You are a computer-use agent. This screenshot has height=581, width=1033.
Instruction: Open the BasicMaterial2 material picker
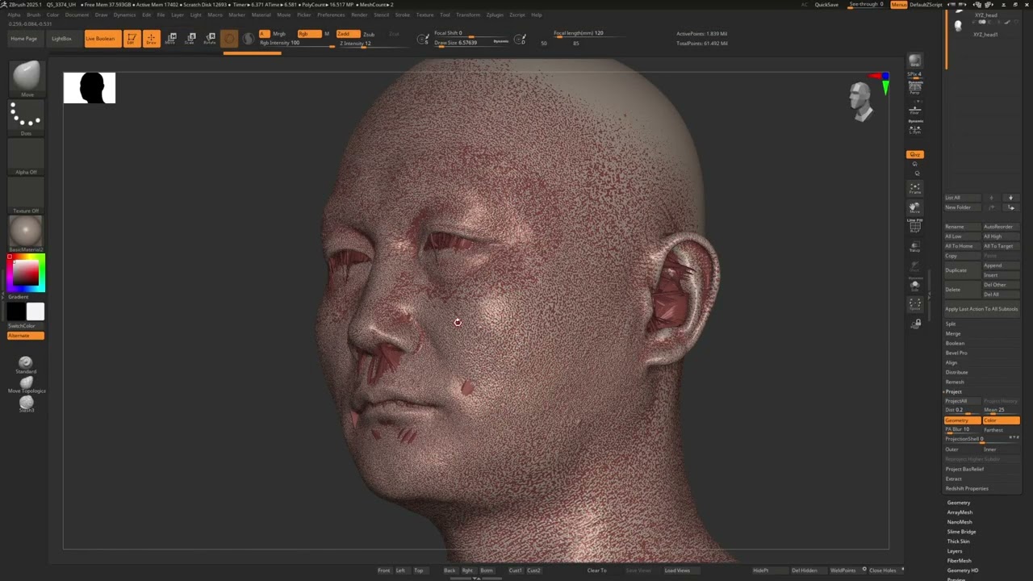[x=26, y=233]
